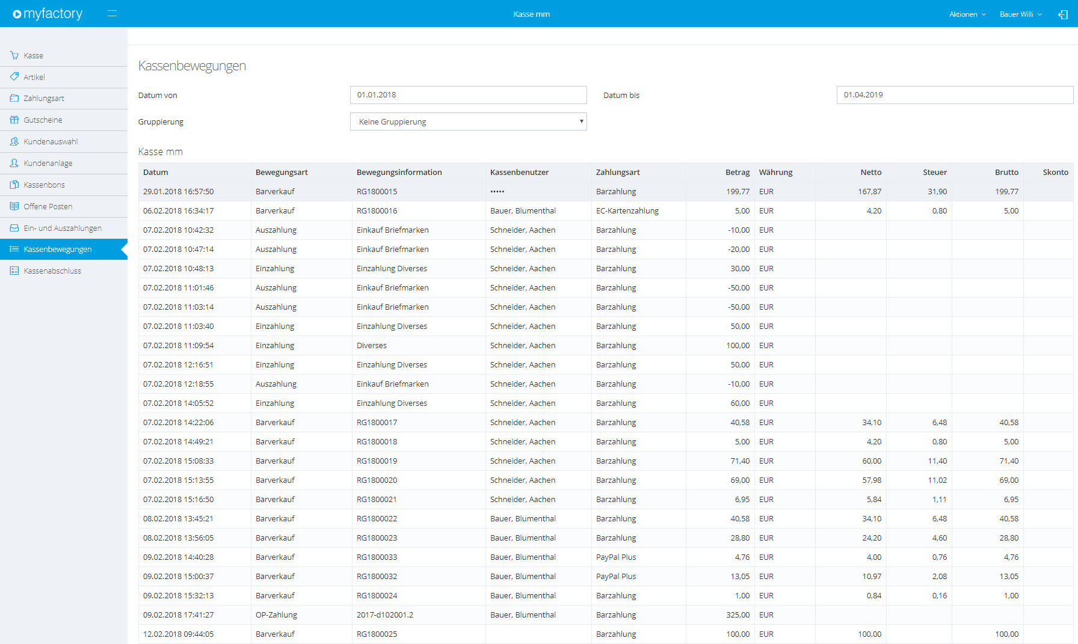
Task: Click the Kassenabschluss icon
Action: [x=14, y=271]
